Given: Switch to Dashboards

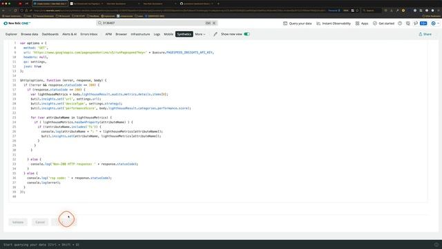Looking at the screenshot, I should point(50,34).
